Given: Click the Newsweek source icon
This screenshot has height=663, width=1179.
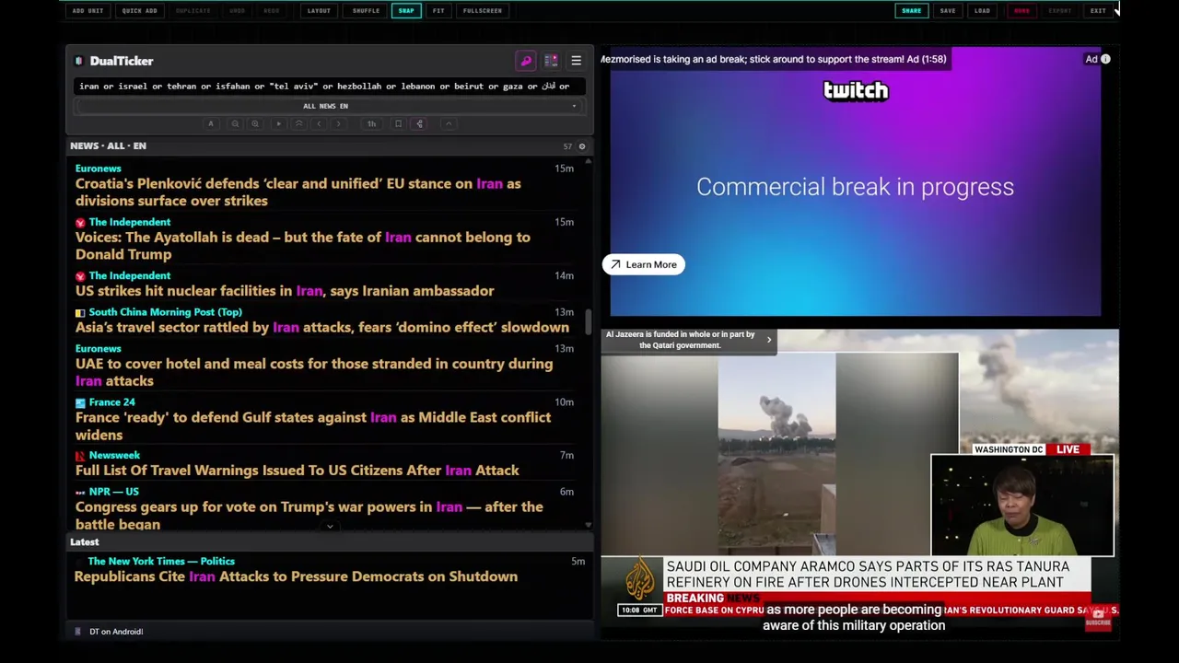Looking at the screenshot, I should click(80, 456).
